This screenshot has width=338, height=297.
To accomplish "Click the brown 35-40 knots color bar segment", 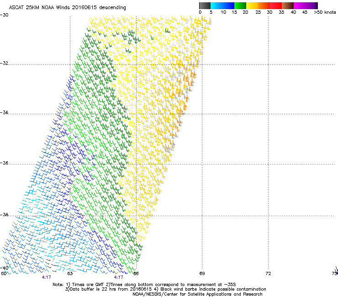I will pos(288,5).
